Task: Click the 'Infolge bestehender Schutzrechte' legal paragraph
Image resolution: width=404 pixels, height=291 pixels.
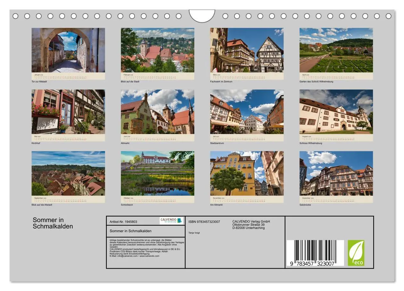Action: click(x=147, y=248)
